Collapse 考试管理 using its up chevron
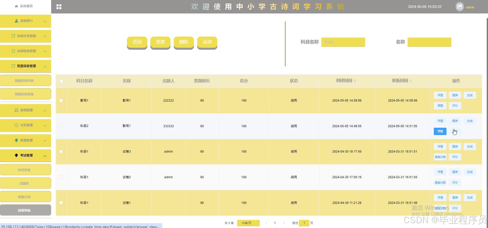 coord(45,156)
